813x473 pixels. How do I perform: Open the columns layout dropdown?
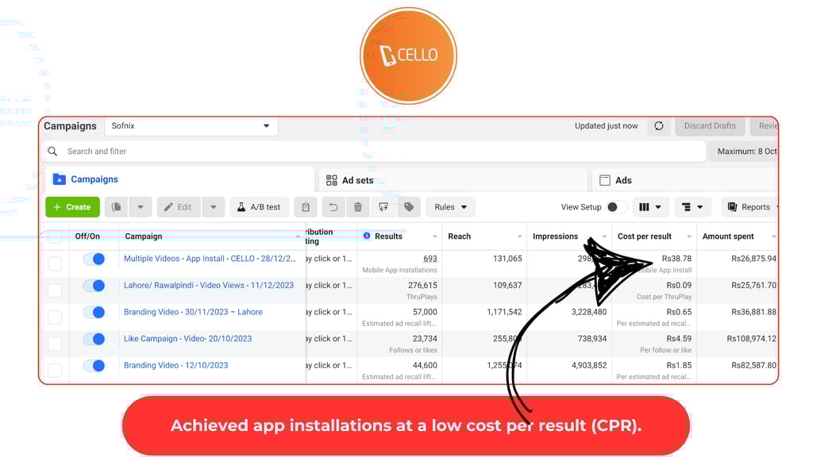tap(650, 206)
